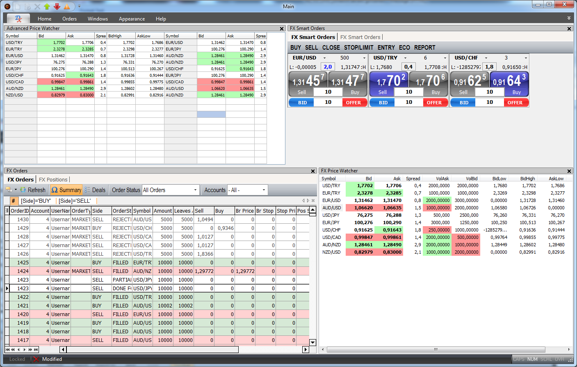Open the Windows menu
The height and width of the screenshot is (367, 577).
pos(98,19)
